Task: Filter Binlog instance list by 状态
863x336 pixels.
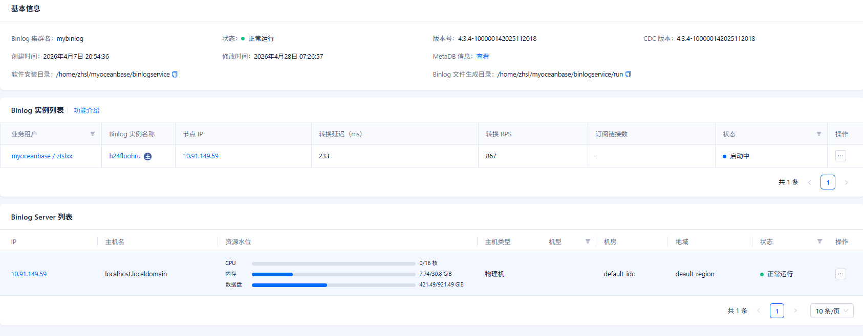Action: pyautogui.click(x=819, y=134)
